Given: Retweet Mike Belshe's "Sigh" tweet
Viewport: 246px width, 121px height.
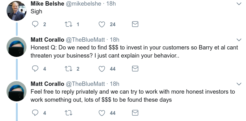Looking at the screenshot, I should 69,24.
